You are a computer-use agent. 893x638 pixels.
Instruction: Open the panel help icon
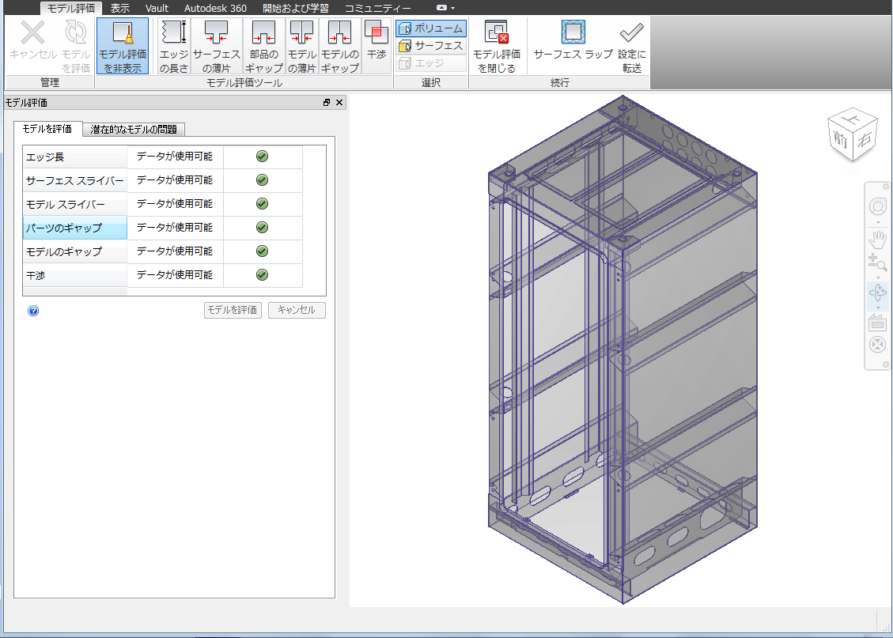33,311
